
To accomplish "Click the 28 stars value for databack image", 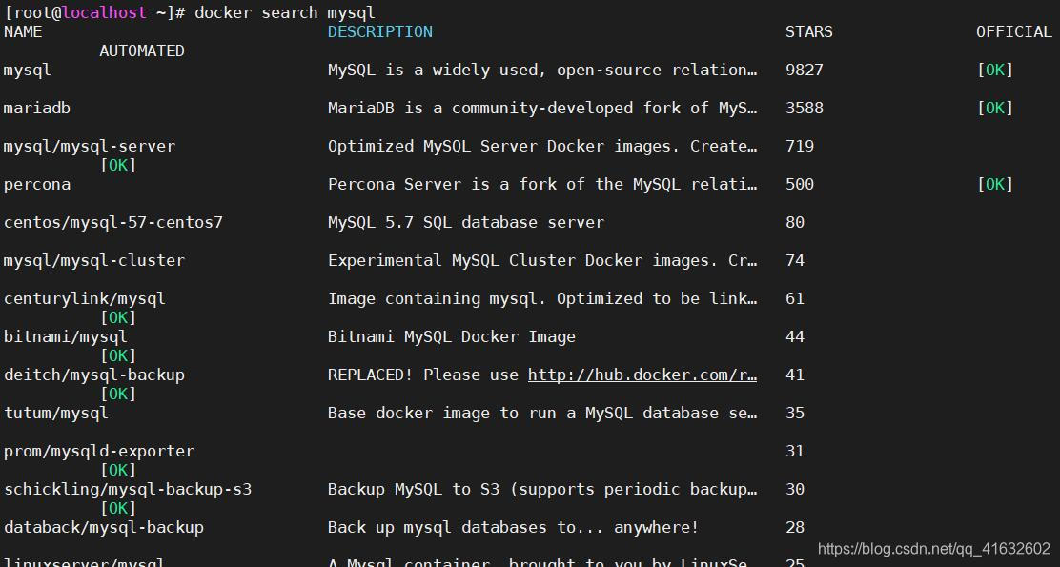I will [x=795, y=527].
